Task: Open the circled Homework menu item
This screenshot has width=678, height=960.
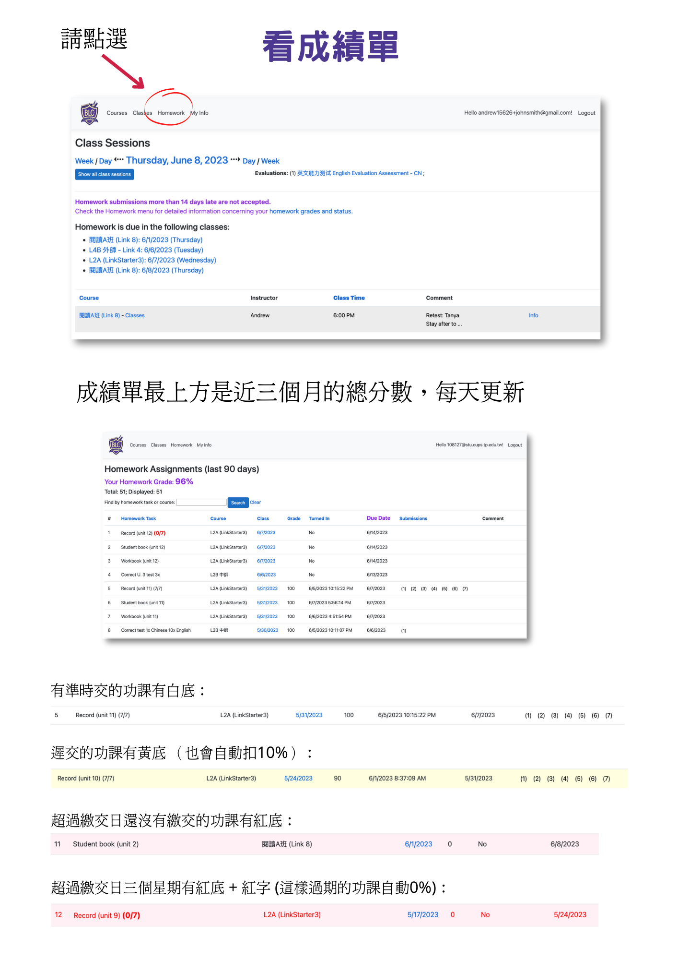Action: [171, 113]
